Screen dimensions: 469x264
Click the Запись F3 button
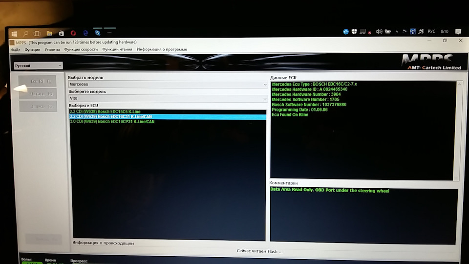pyautogui.click(x=38, y=106)
